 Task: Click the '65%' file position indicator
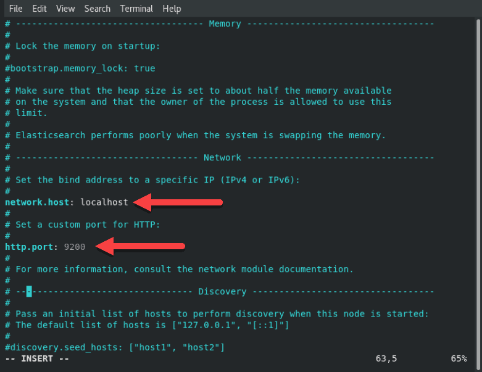[x=459, y=359]
